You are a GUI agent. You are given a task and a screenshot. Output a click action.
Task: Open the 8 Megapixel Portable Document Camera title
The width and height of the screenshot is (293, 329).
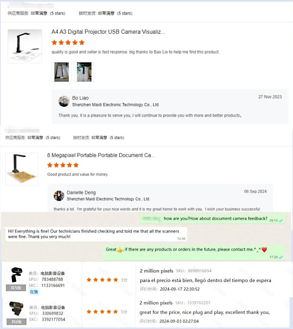point(101,155)
